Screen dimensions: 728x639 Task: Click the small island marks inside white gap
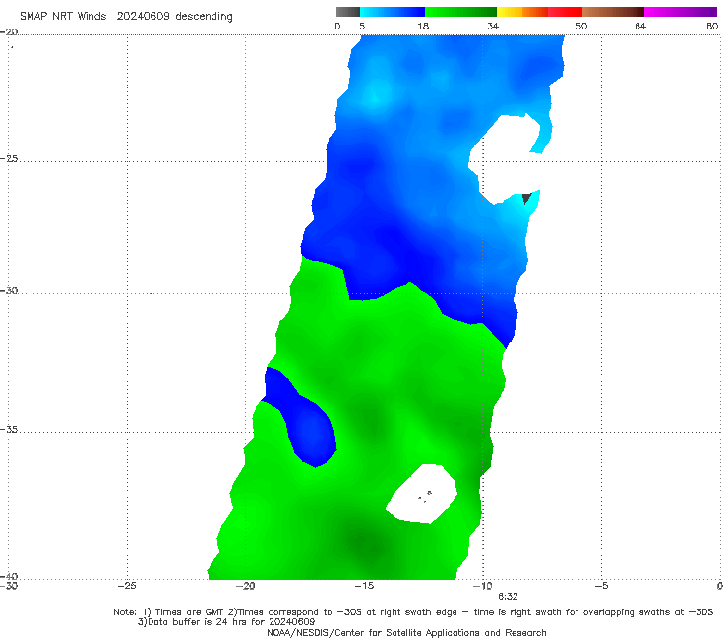tap(425, 496)
